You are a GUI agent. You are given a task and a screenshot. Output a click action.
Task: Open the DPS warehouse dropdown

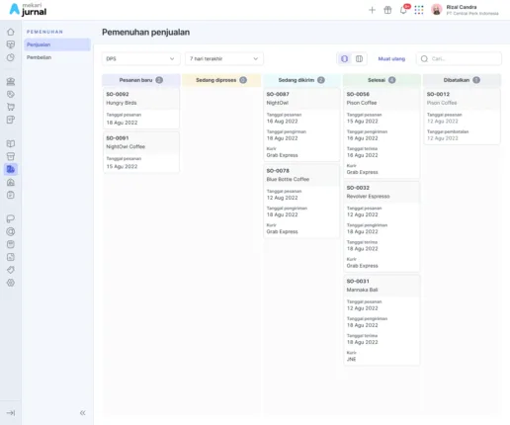(140, 58)
